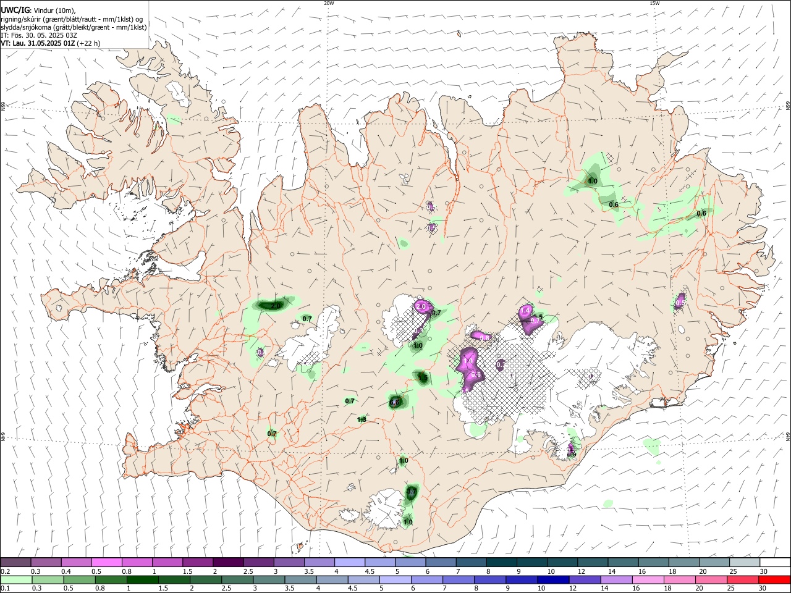The height and width of the screenshot is (593, 791).
Task: Pick the 25 pale grey swatch in upper legend
Action: 745,563
